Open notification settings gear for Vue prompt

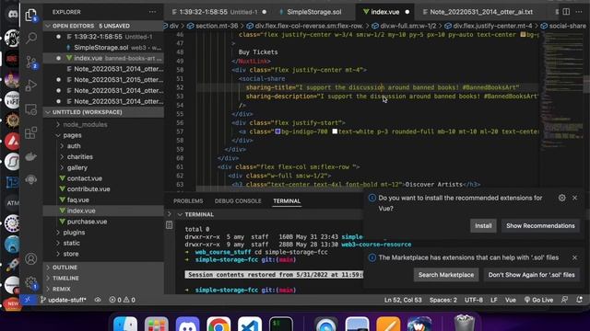pyautogui.click(x=561, y=198)
